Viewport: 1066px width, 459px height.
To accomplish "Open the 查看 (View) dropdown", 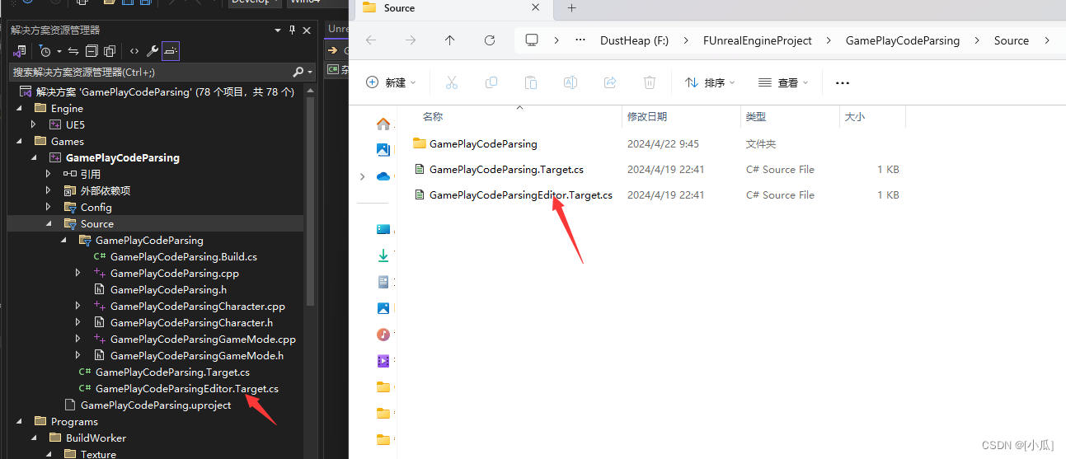I will point(783,82).
